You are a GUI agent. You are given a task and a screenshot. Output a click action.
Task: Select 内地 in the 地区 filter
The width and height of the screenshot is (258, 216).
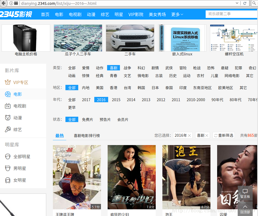pos(86,88)
